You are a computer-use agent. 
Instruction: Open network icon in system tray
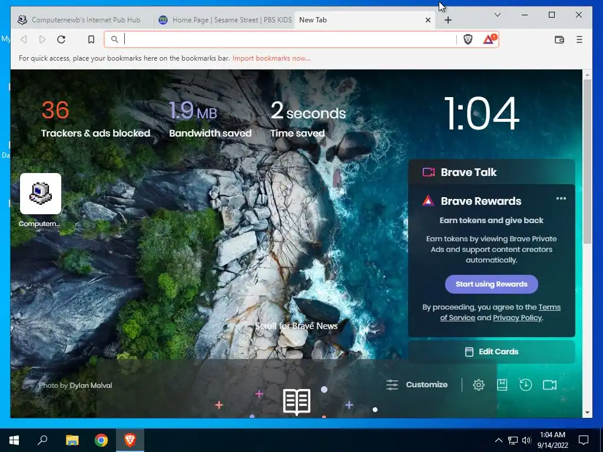pos(513,440)
